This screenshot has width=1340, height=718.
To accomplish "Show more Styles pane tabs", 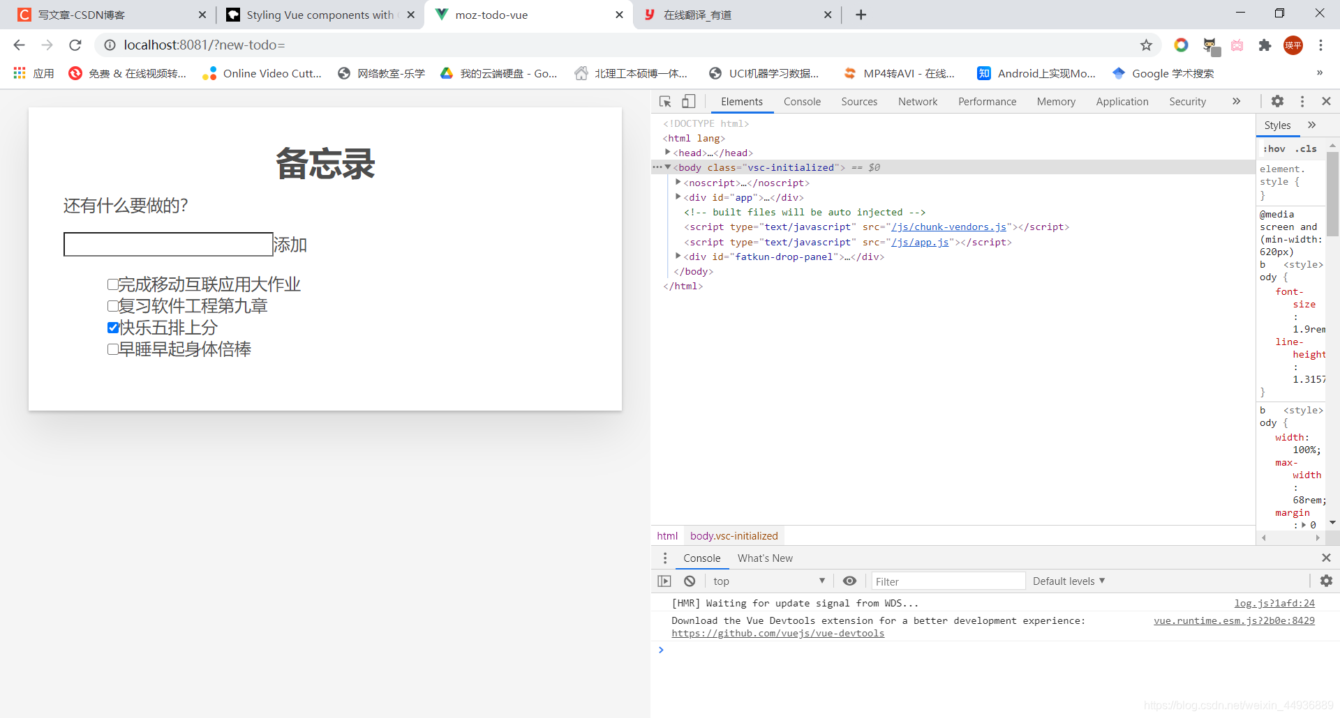I will (1311, 125).
